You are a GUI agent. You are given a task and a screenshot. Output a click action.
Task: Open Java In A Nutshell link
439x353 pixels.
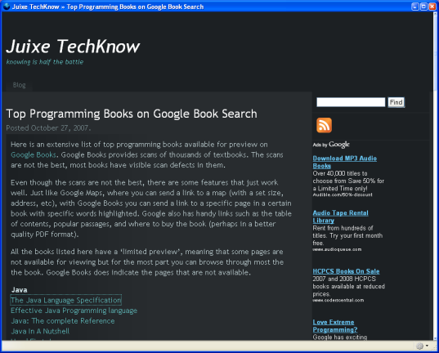point(40,331)
